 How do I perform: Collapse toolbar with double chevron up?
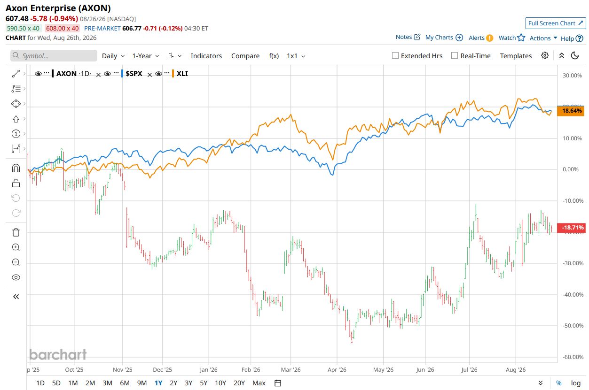click(561, 55)
